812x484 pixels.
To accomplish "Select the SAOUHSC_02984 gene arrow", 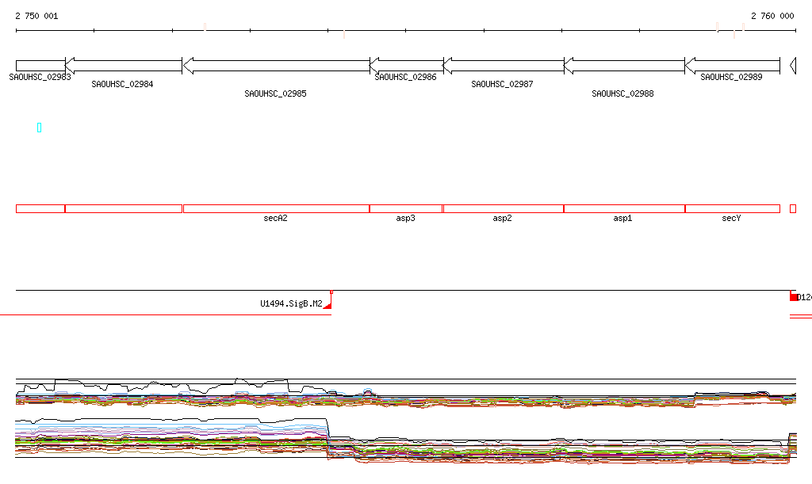I will point(123,66).
